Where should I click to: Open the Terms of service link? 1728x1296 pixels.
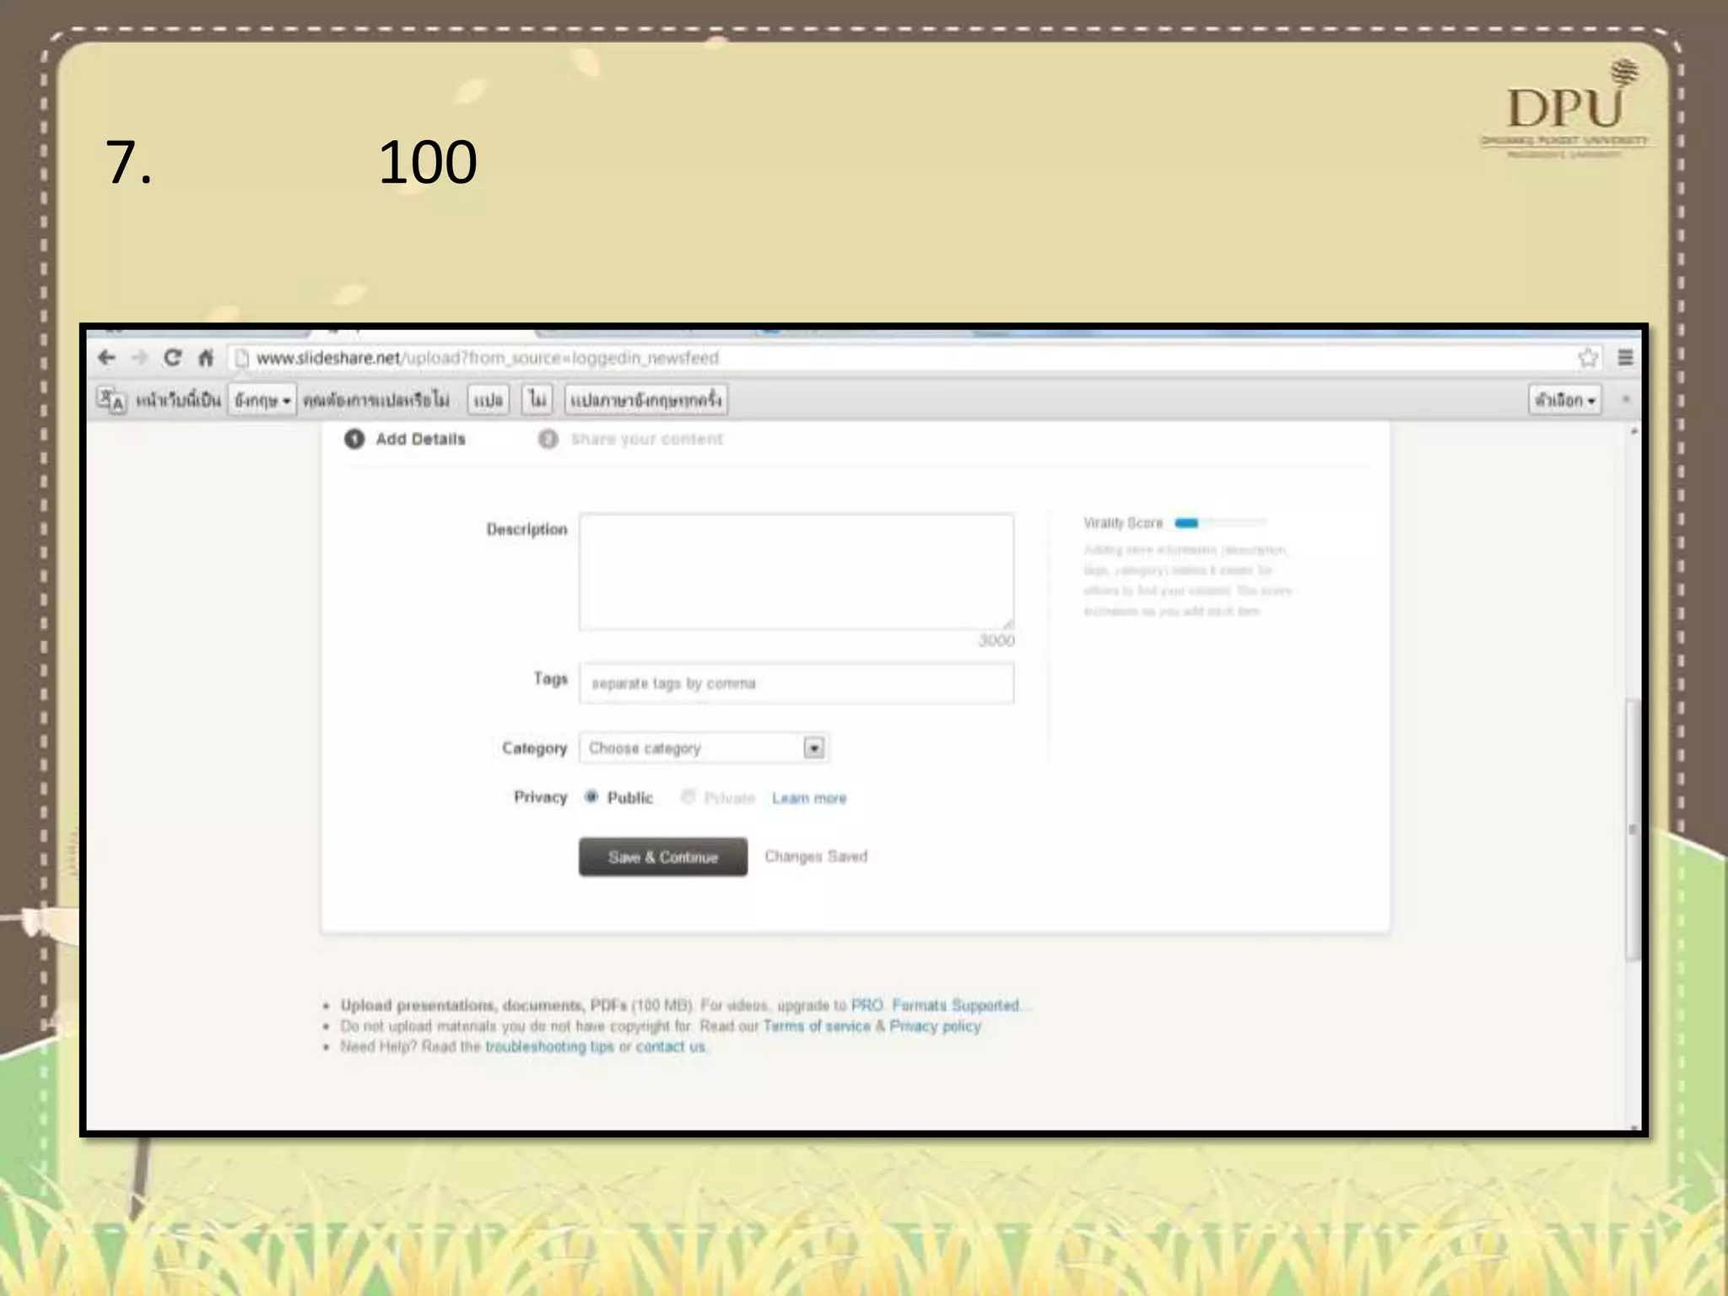(x=817, y=1026)
